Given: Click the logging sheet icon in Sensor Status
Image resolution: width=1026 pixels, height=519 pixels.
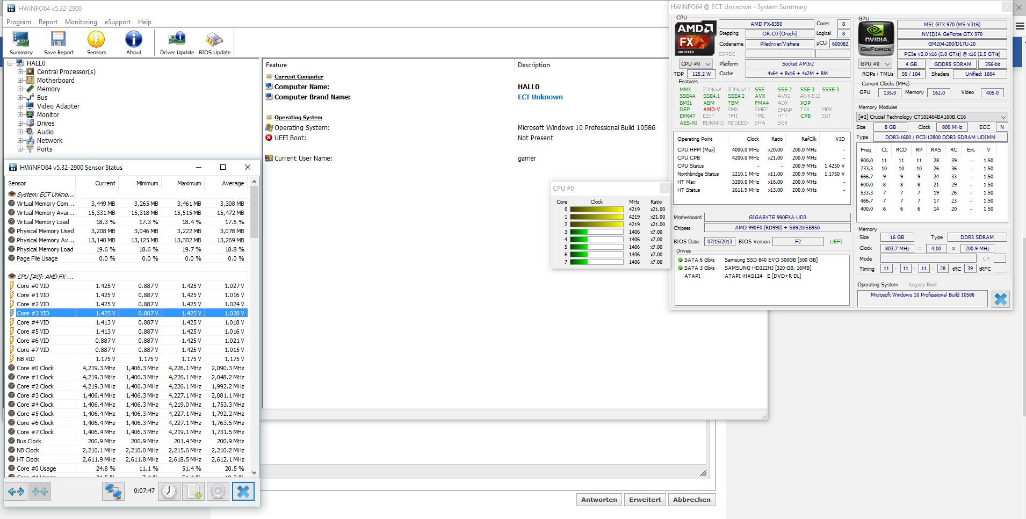Looking at the screenshot, I should (194, 491).
